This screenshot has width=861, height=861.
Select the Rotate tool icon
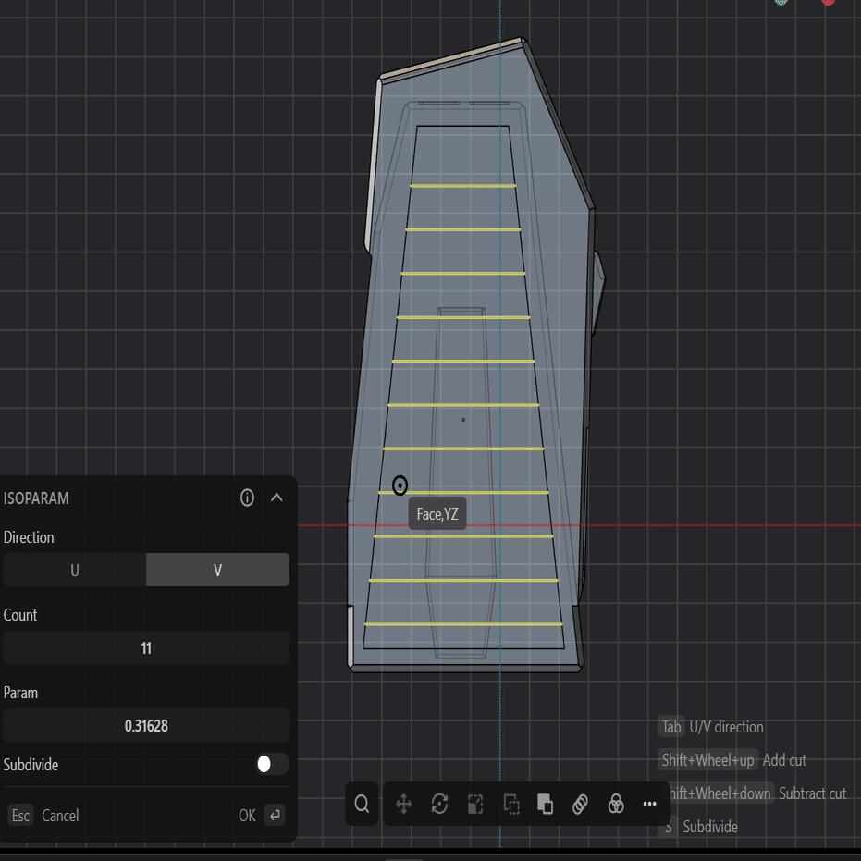point(439,804)
